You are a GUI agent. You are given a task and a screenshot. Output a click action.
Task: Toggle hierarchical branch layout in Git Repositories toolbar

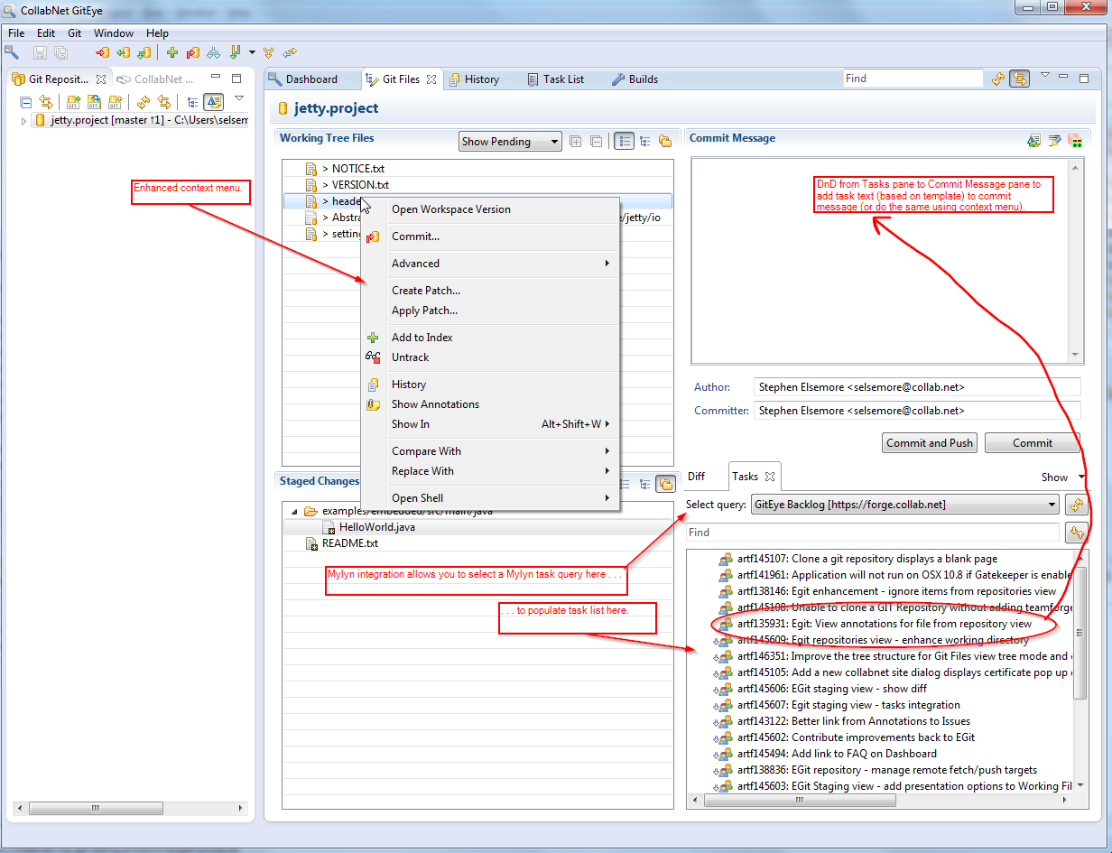(192, 102)
